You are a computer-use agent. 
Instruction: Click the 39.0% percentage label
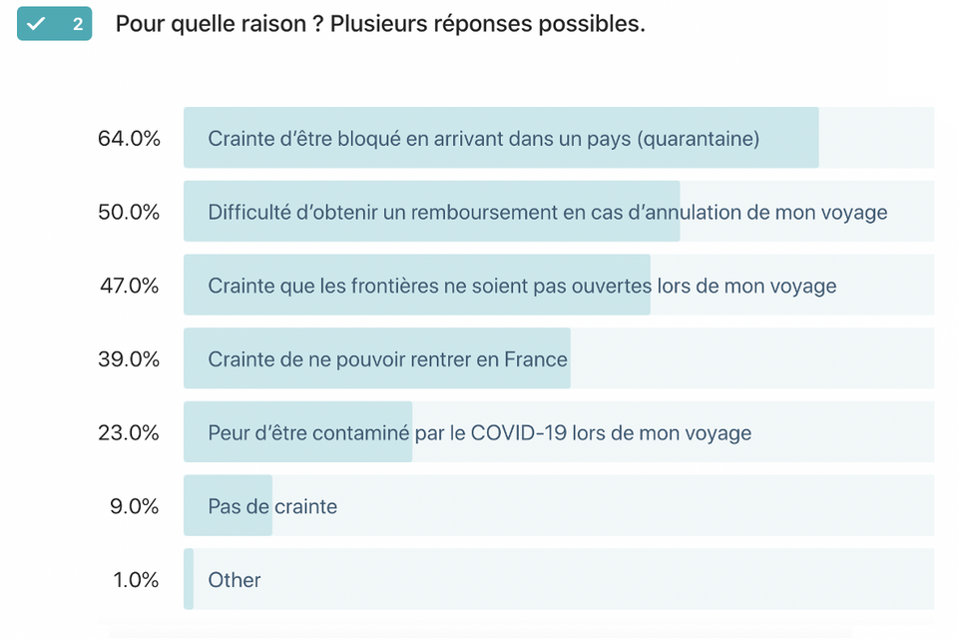click(129, 358)
